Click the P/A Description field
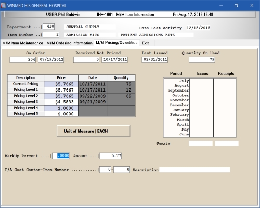Viewport: 260px width, 208px height. tap(194, 170)
